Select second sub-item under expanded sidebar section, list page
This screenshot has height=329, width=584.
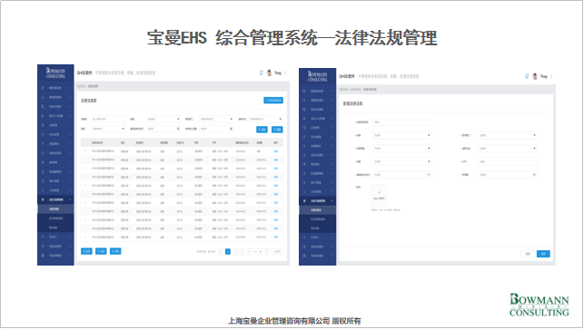(x=55, y=218)
